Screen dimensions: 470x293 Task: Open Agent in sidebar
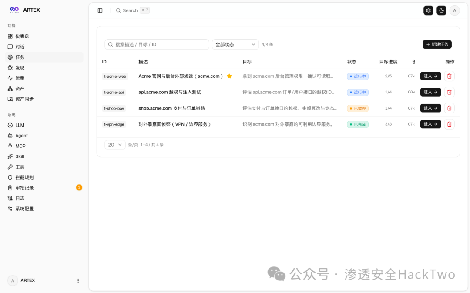[44, 136]
